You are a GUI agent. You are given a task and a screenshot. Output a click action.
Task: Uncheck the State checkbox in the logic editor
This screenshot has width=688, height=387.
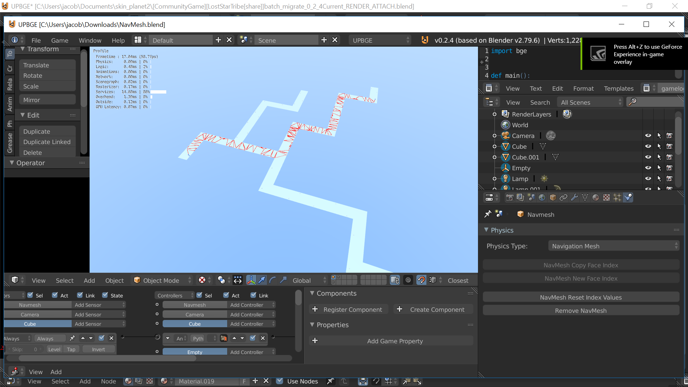(104, 295)
